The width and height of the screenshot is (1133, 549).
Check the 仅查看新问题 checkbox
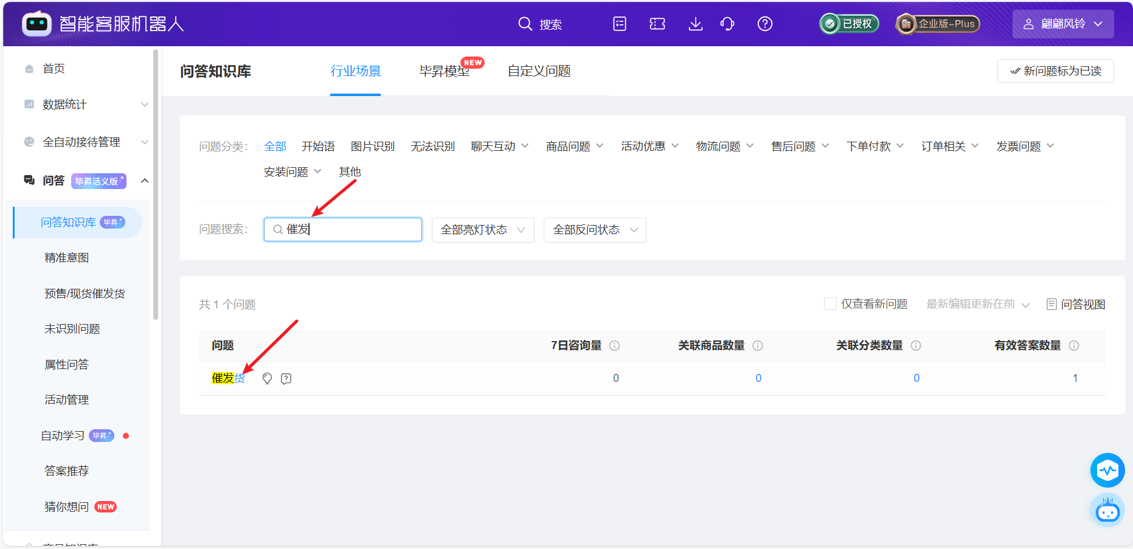point(830,303)
